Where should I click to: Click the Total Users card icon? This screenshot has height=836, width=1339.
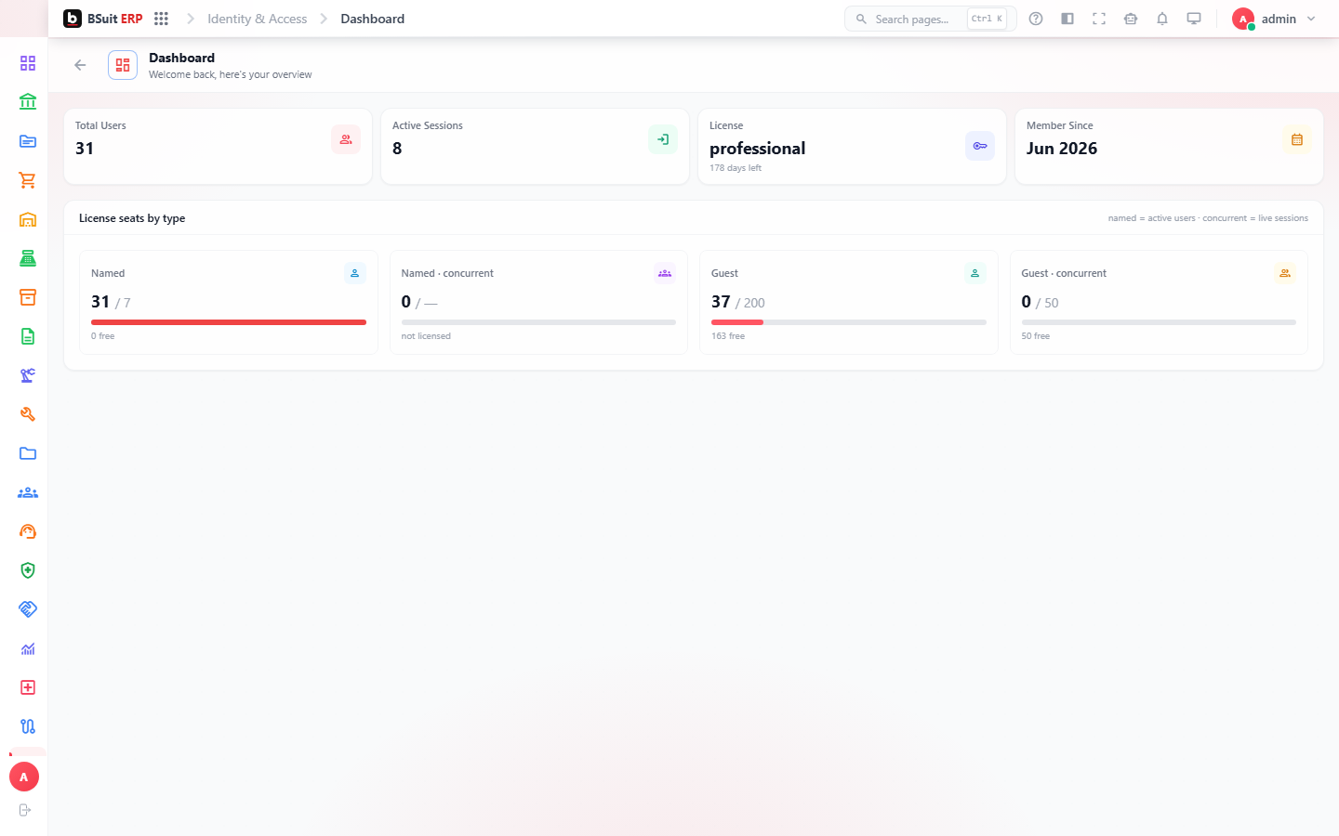click(x=346, y=139)
